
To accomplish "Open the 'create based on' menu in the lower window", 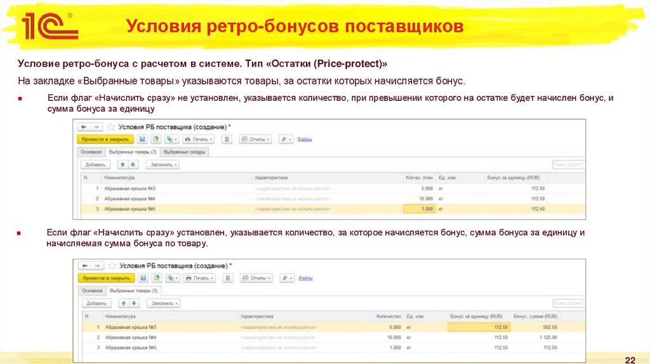I will click(x=173, y=278).
